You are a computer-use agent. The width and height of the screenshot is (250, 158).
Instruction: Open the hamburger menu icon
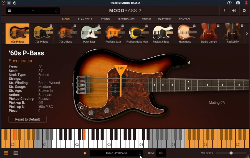(x=9, y=11)
